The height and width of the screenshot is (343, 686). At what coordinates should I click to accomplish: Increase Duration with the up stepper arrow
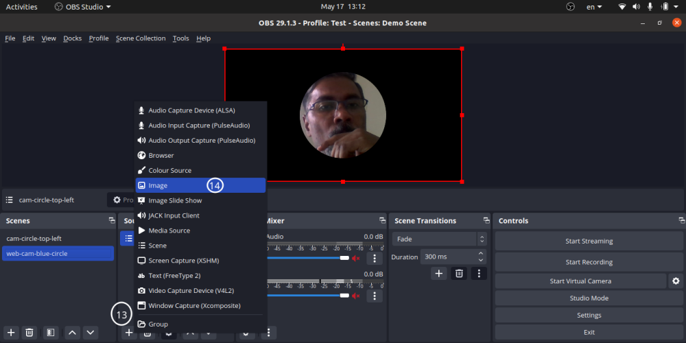[x=481, y=254]
